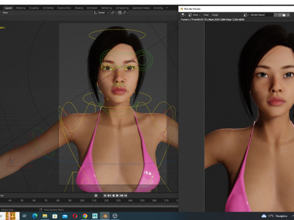
Task: Toggle auto keying record button
Action: coord(96,196)
